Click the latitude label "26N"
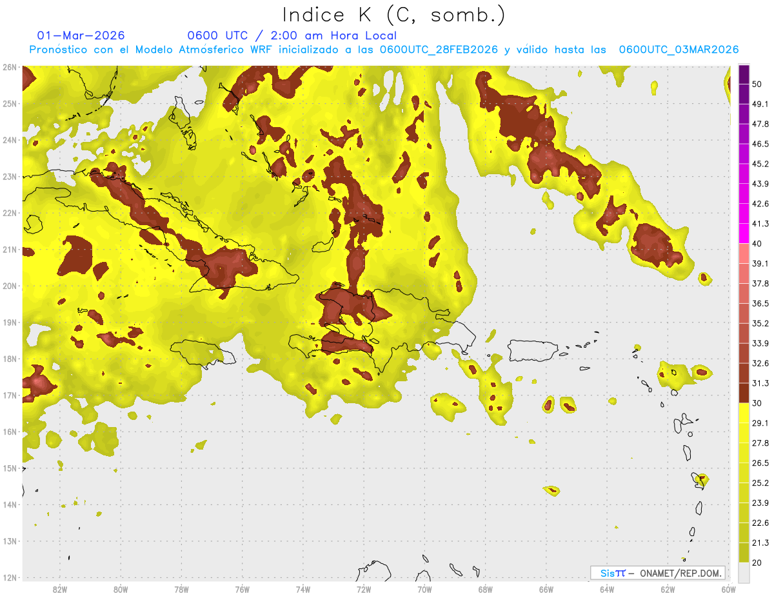774x598 pixels. pos(10,67)
